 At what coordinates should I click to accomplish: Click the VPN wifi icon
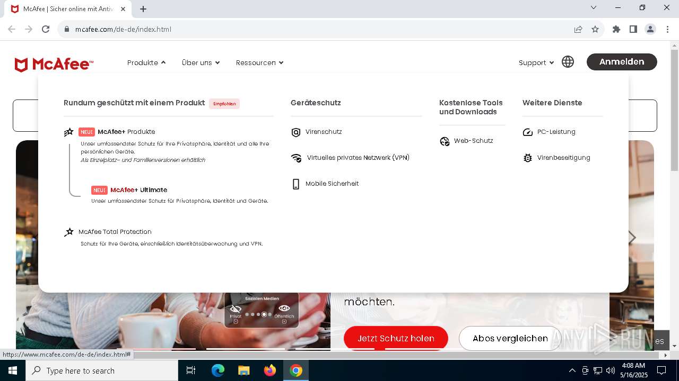[296, 158]
